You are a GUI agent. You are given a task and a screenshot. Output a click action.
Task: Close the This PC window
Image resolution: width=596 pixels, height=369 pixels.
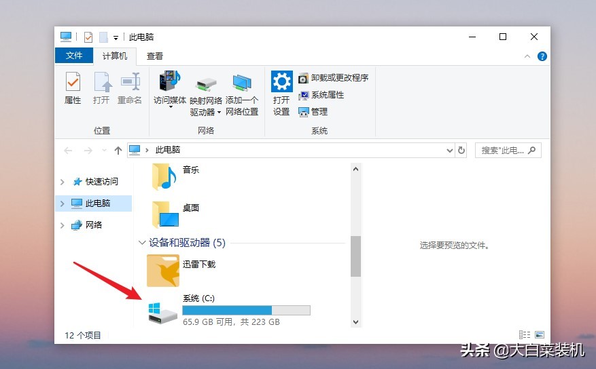coord(534,37)
